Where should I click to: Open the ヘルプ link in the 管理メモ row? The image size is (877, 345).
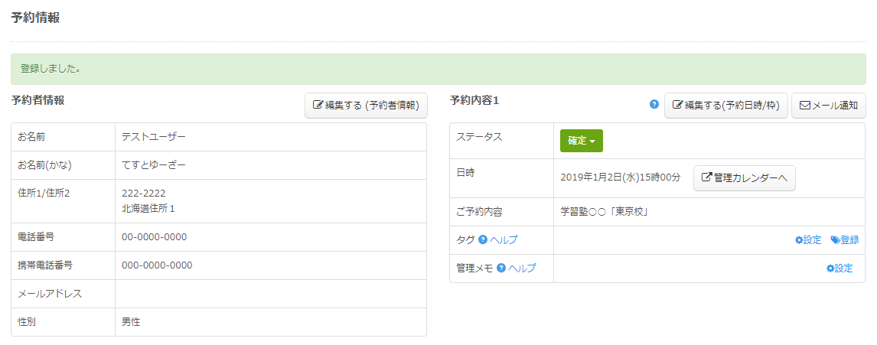point(522,269)
